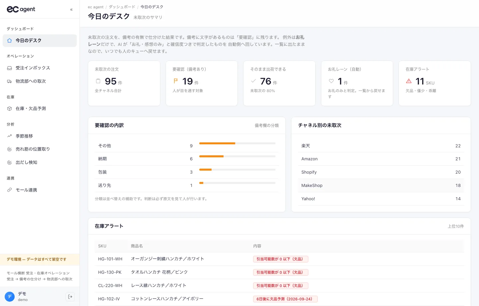Image resolution: width=479 pixels, height=306 pixels.
Task: Select the その他 row in 要確認の内訳
Action: [x=187, y=146]
